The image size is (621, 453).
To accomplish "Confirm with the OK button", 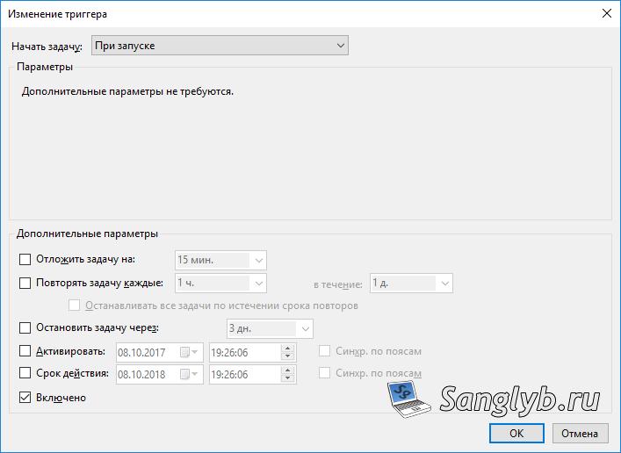I will 516,433.
